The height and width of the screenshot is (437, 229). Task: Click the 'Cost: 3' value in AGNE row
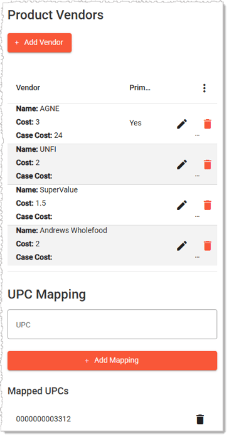tap(28, 122)
